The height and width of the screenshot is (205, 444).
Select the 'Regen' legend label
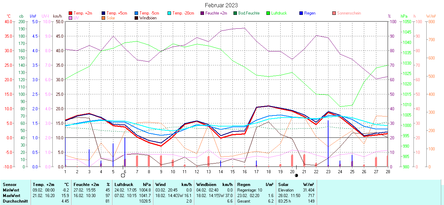[x=310, y=13]
